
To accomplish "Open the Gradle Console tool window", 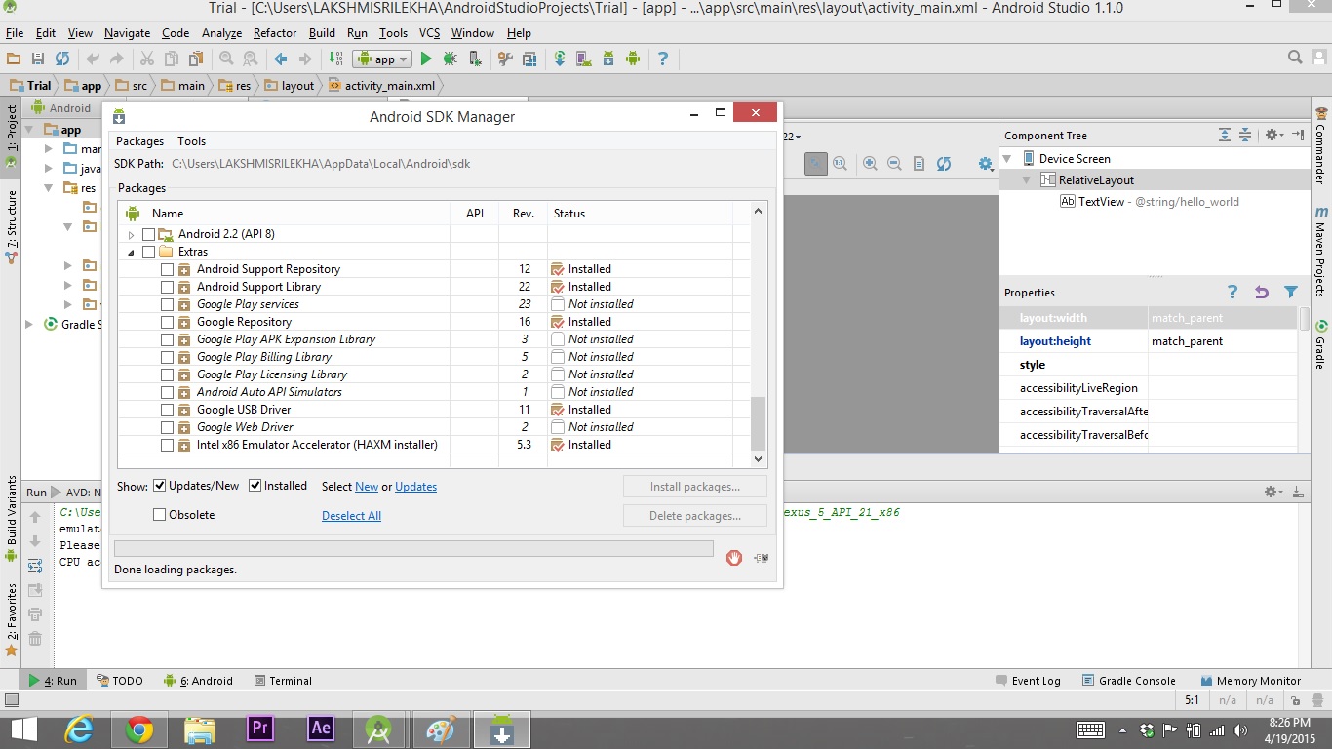I will 1128,681.
